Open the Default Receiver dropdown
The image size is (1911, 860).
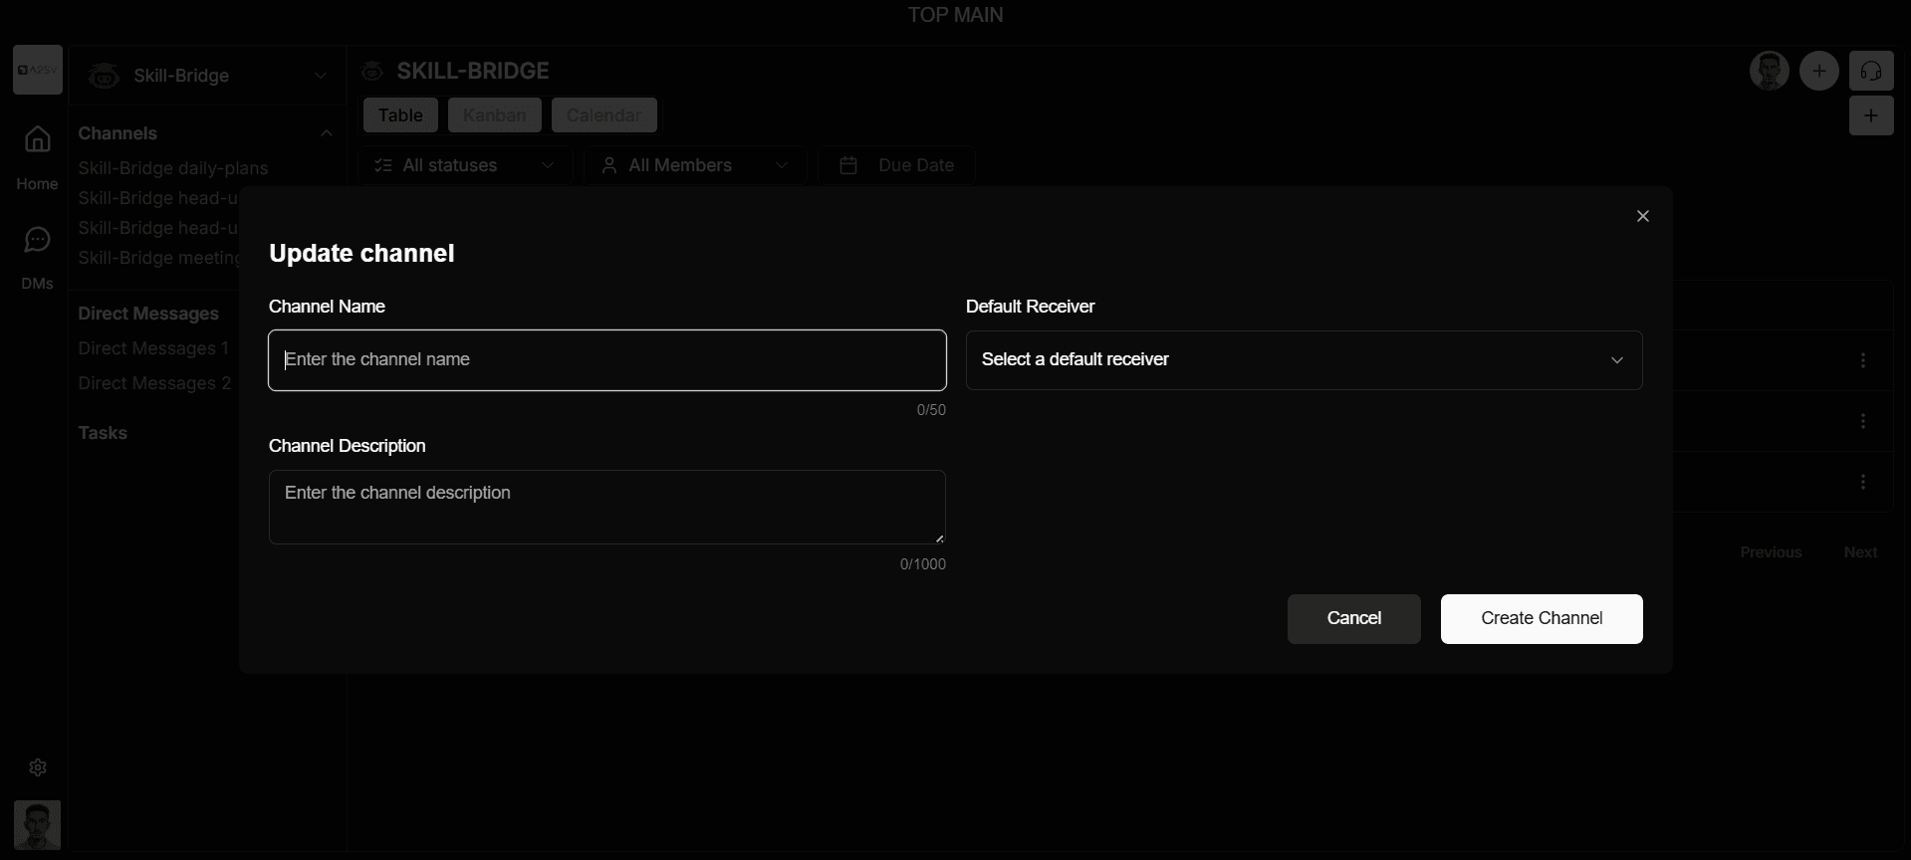(1304, 360)
